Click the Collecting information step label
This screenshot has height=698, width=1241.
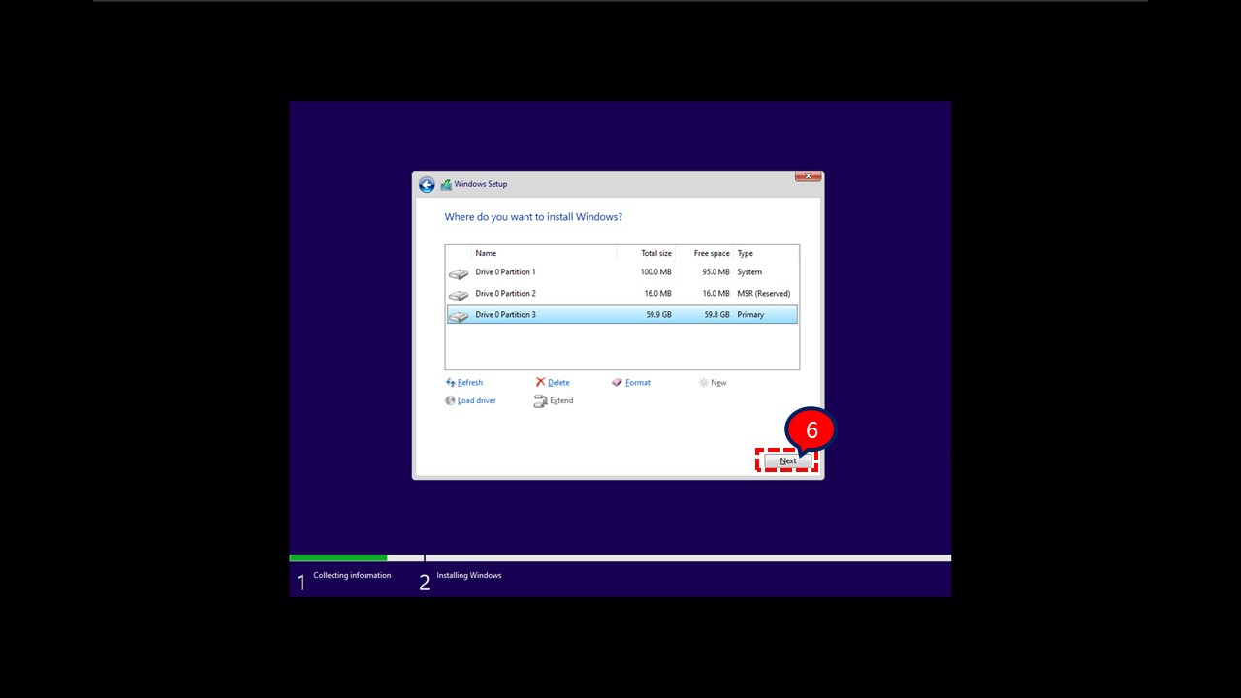pos(352,576)
